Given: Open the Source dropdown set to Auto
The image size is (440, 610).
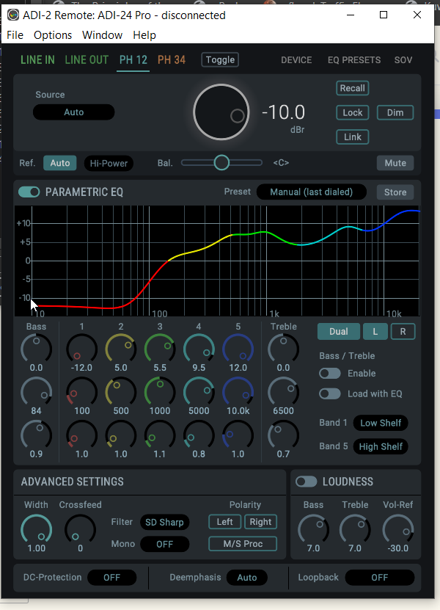Looking at the screenshot, I should coord(74,112).
